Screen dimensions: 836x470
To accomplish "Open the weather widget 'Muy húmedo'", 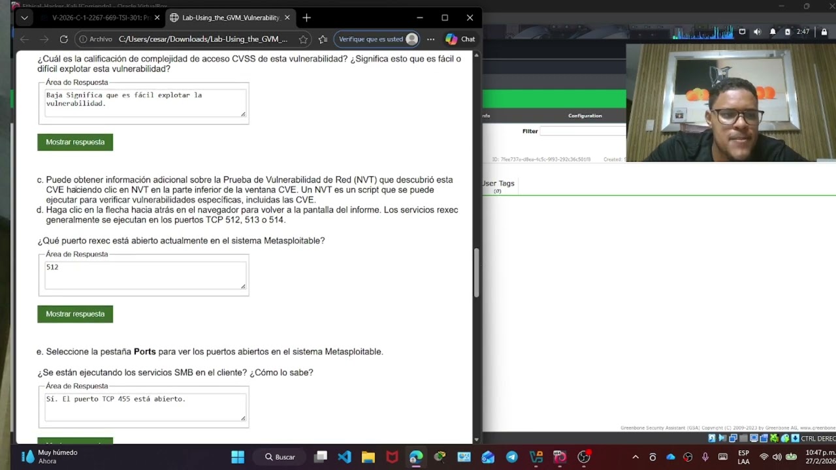I will 49,457.
